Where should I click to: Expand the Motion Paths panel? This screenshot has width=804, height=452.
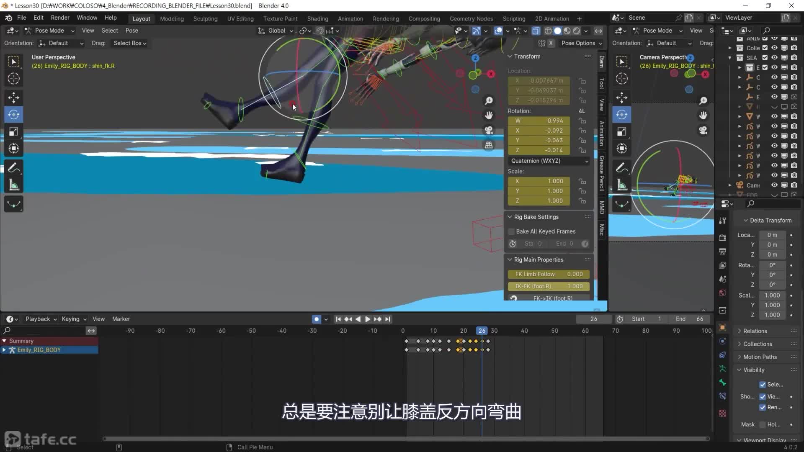(760, 357)
